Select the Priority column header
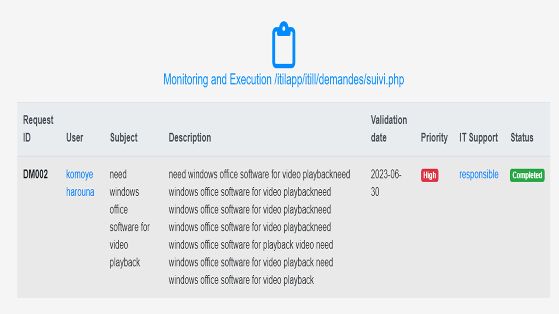This screenshot has width=559, height=314. point(434,137)
